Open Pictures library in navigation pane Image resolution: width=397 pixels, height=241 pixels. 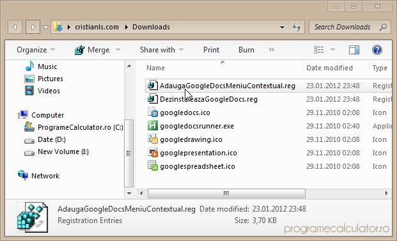(50, 79)
